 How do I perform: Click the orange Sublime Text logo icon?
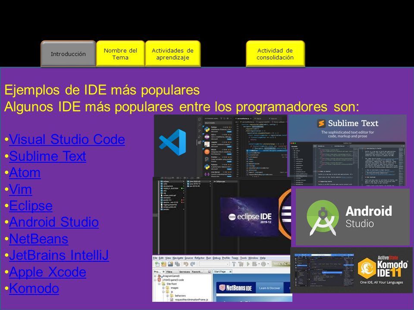[321, 123]
